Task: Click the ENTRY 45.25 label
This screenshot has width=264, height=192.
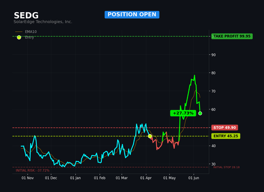Action: pyautogui.click(x=225, y=136)
